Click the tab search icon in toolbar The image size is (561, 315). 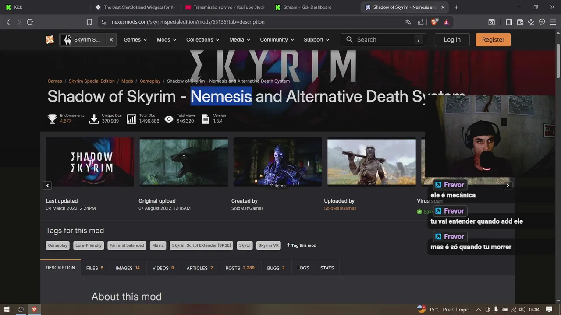tap(492, 22)
